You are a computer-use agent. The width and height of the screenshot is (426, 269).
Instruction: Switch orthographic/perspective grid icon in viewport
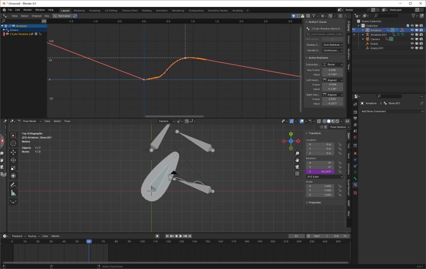click(x=297, y=173)
